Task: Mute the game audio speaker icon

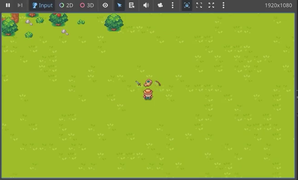Action: (146, 5)
